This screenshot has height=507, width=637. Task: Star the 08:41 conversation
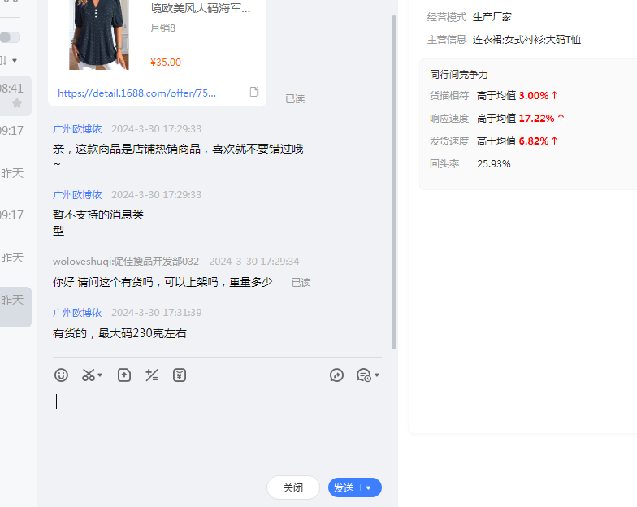pos(17,103)
